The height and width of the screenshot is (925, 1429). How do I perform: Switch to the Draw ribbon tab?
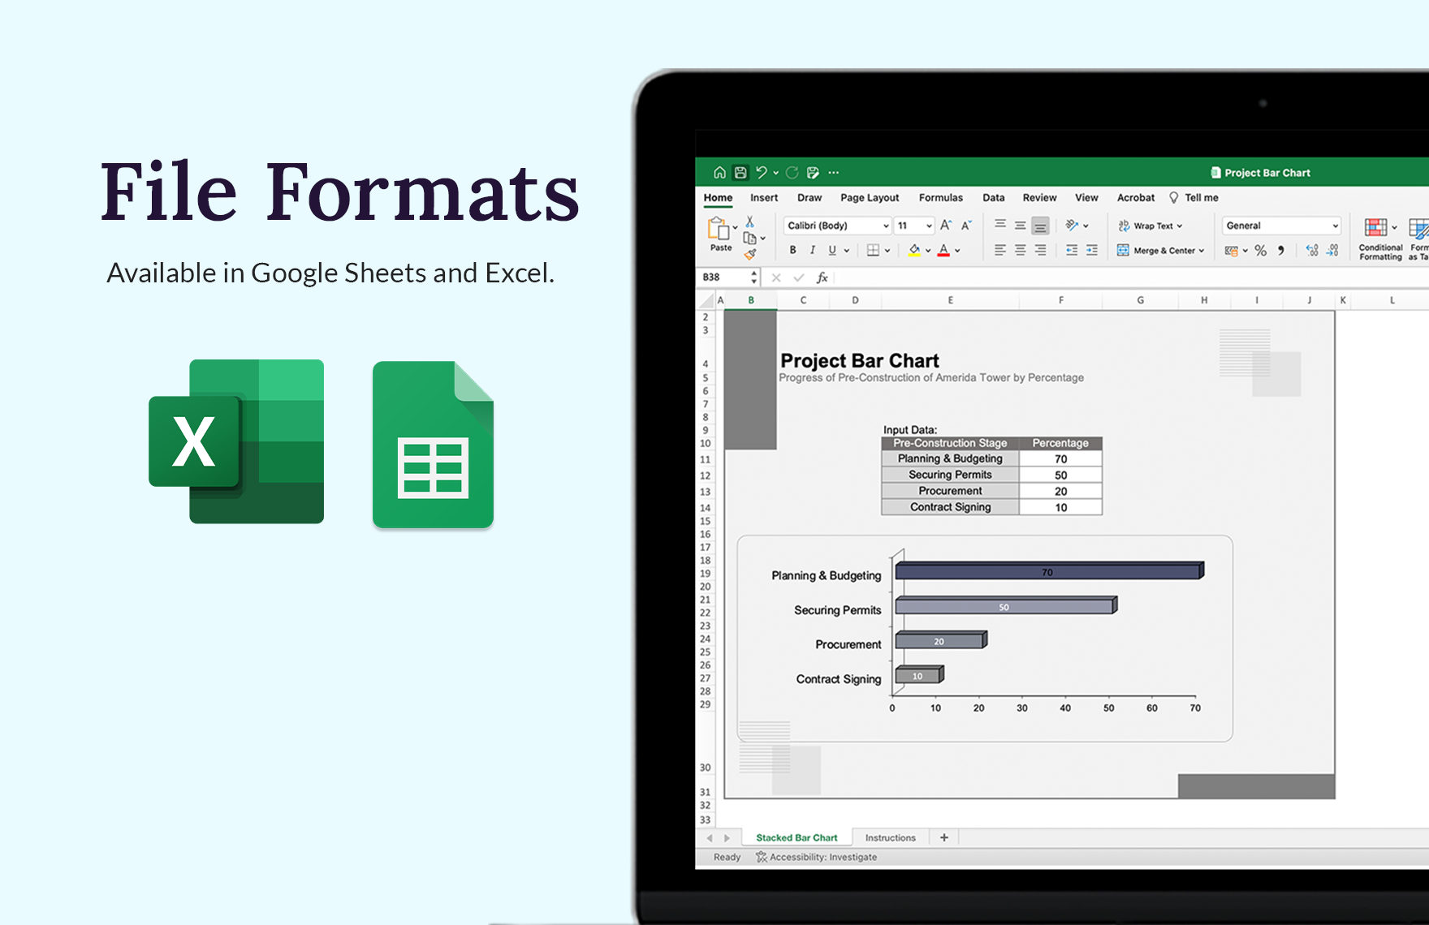809,197
